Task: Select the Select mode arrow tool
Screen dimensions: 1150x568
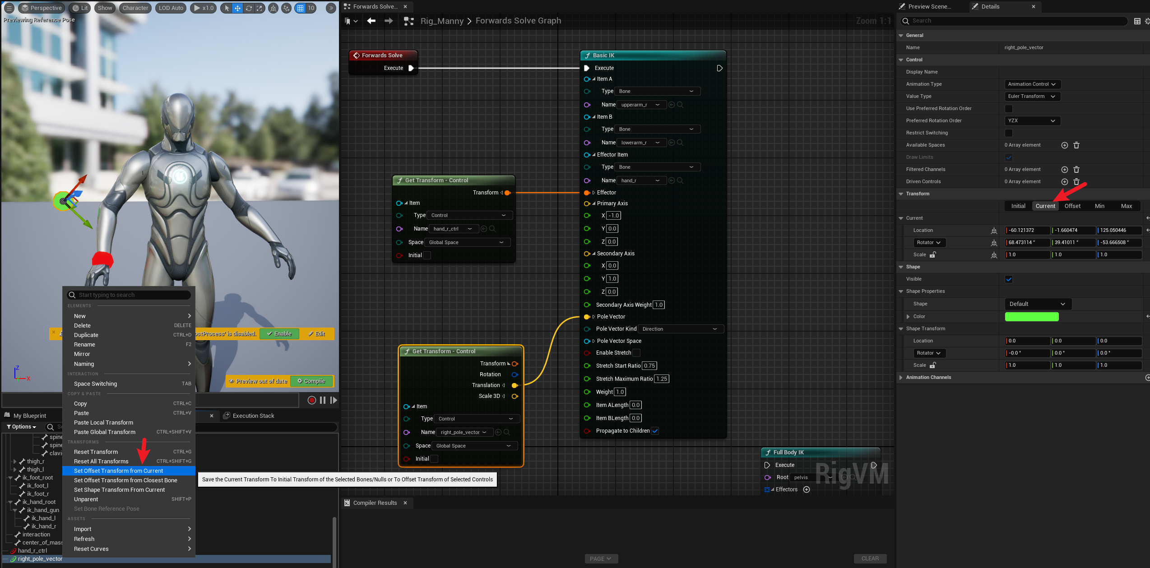Action: click(x=227, y=8)
